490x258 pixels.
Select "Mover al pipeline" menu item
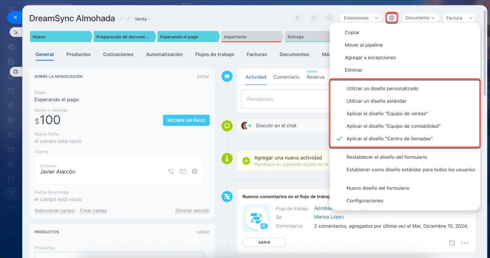[364, 45]
